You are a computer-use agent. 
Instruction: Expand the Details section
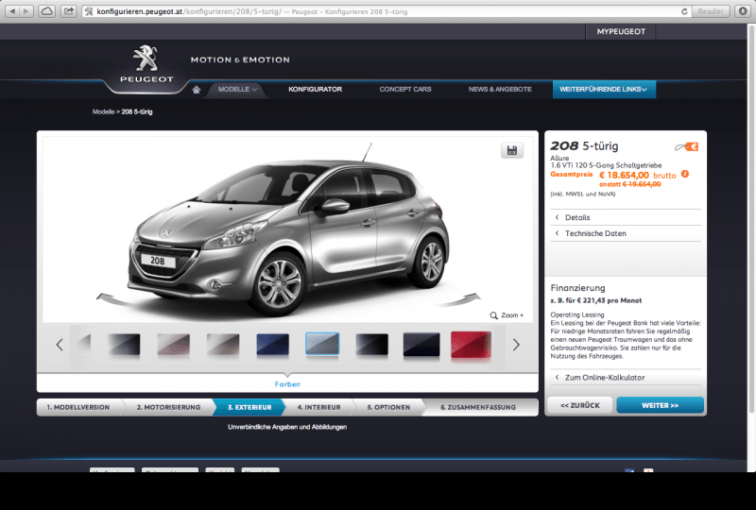pyautogui.click(x=626, y=217)
